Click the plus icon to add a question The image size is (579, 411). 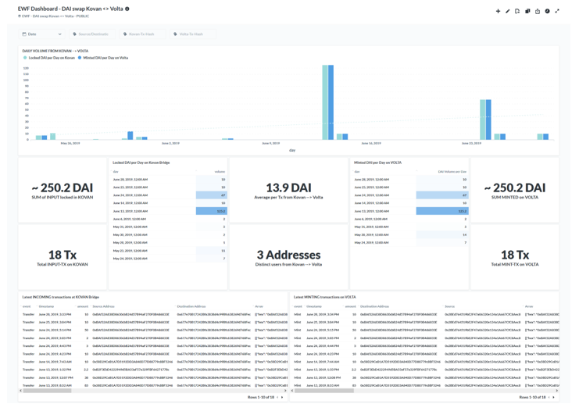[x=498, y=12]
